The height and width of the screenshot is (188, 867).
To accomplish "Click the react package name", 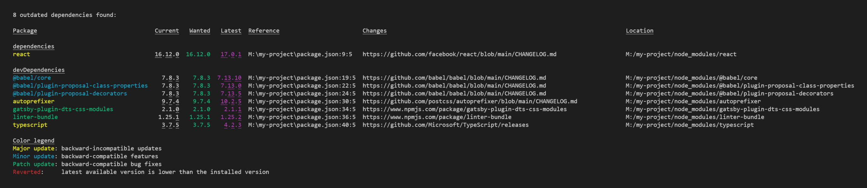I will click(x=21, y=54).
